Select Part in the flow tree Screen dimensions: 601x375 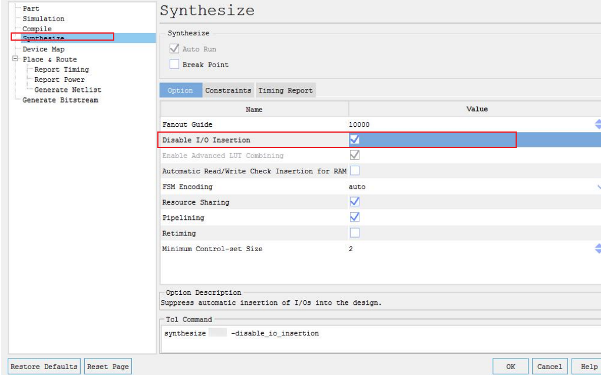coord(31,8)
